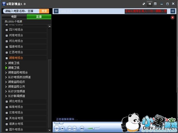Screen dimensions: 178x133
Task: Click the channel list scrollbar up arrow
Action: pyautogui.click(x=50, y=26)
